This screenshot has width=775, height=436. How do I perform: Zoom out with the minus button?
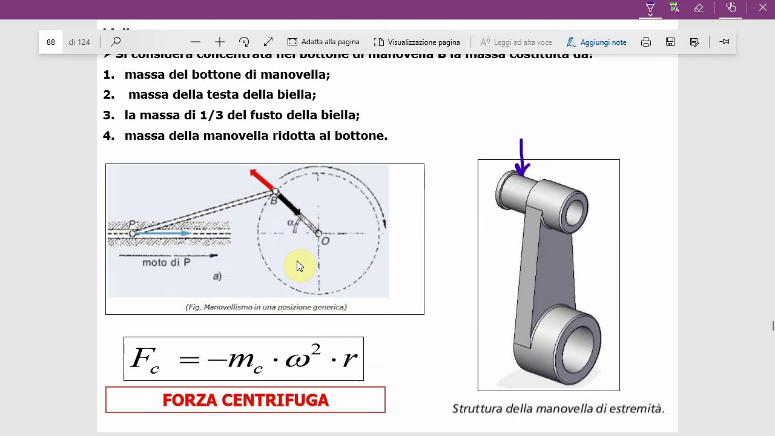[x=195, y=42]
